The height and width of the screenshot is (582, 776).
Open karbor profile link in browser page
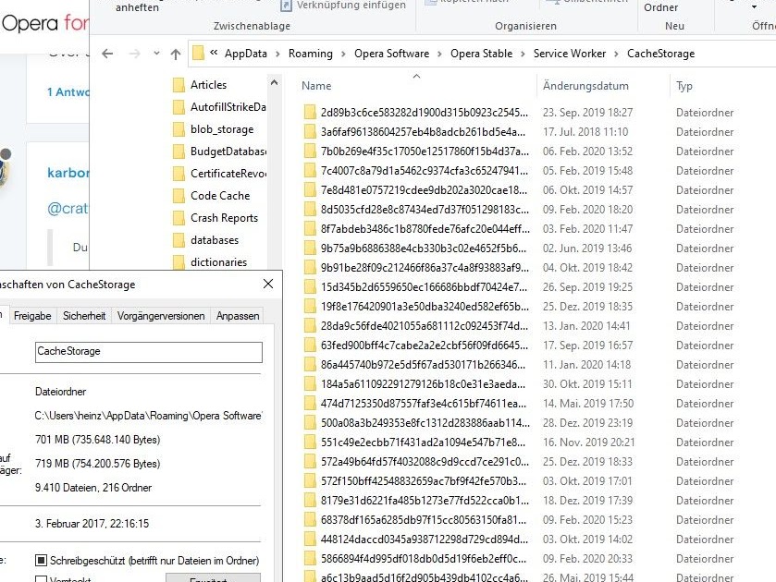point(68,173)
